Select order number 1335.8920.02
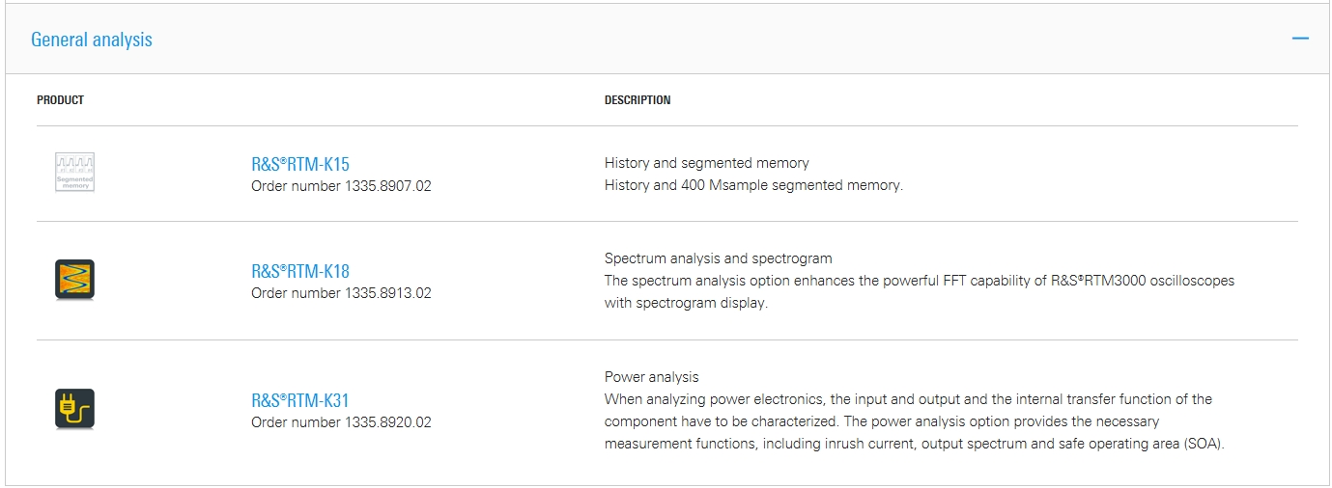The width and height of the screenshot is (1332, 488). click(341, 422)
